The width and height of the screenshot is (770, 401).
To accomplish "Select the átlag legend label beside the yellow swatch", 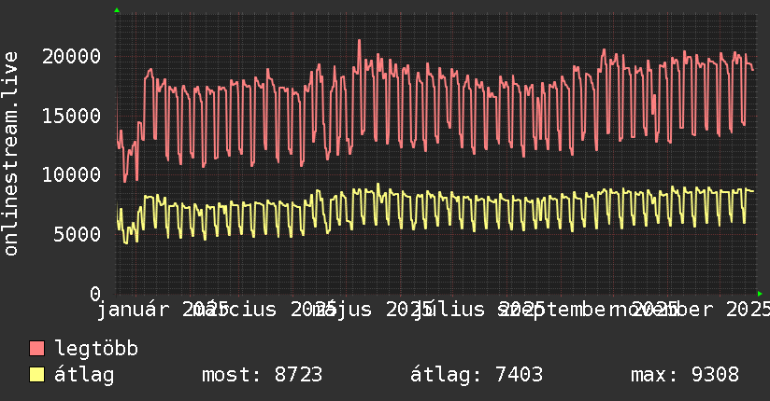I will (x=84, y=375).
